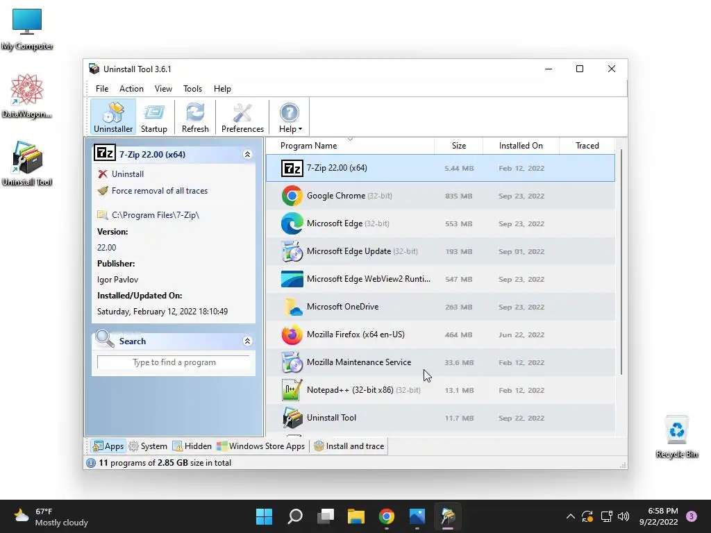Click the Uninstall Tool title bar icon

pos(94,69)
